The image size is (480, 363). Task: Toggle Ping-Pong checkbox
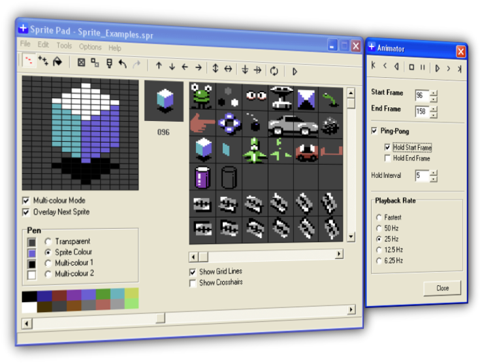374,131
